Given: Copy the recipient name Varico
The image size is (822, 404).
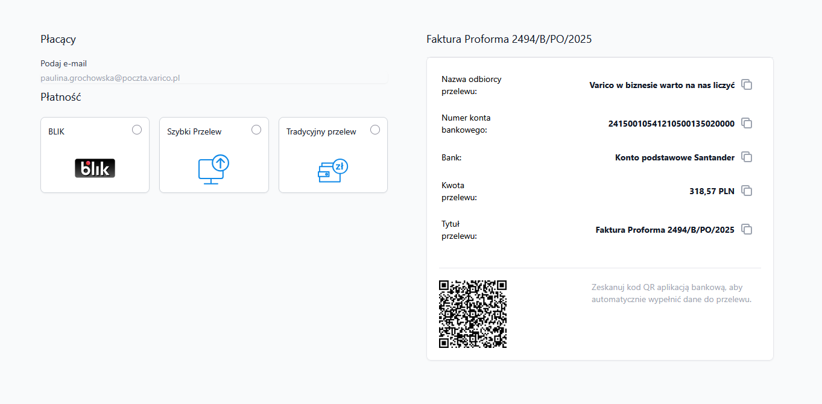Looking at the screenshot, I should tap(747, 85).
